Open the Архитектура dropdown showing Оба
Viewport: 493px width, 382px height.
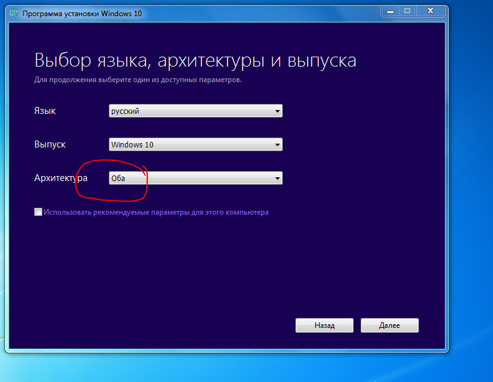click(x=196, y=178)
